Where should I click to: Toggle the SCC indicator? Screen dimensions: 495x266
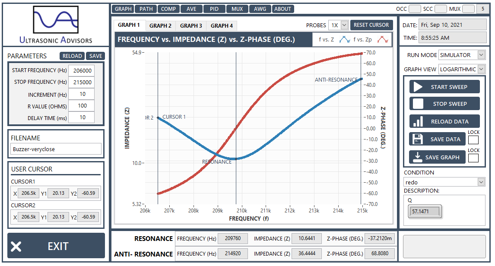click(441, 9)
